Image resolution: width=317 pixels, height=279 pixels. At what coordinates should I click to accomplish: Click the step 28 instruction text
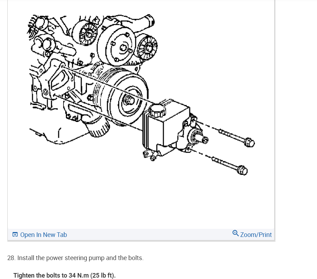(x=75, y=258)
